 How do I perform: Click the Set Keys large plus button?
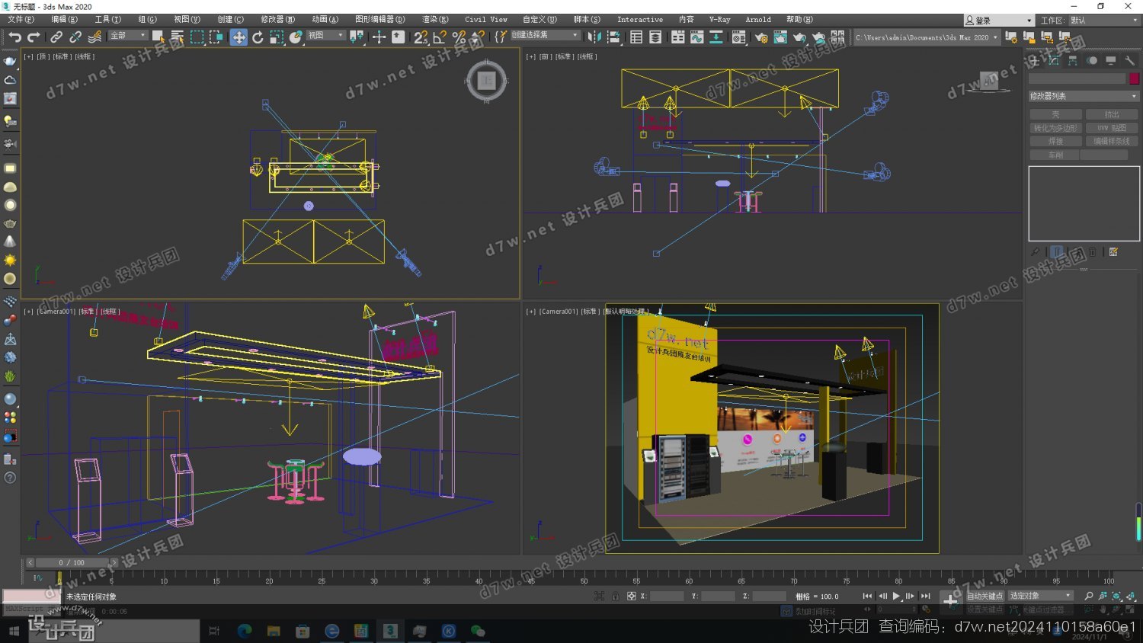tap(950, 600)
